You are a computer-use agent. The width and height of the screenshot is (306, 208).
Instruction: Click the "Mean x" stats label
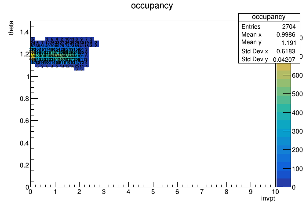click(x=251, y=34)
